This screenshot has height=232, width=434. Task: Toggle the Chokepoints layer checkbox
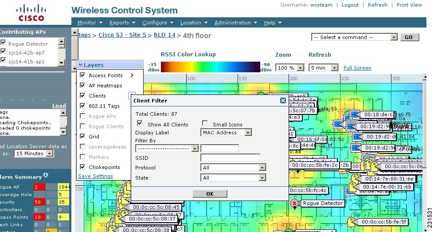(x=82, y=167)
